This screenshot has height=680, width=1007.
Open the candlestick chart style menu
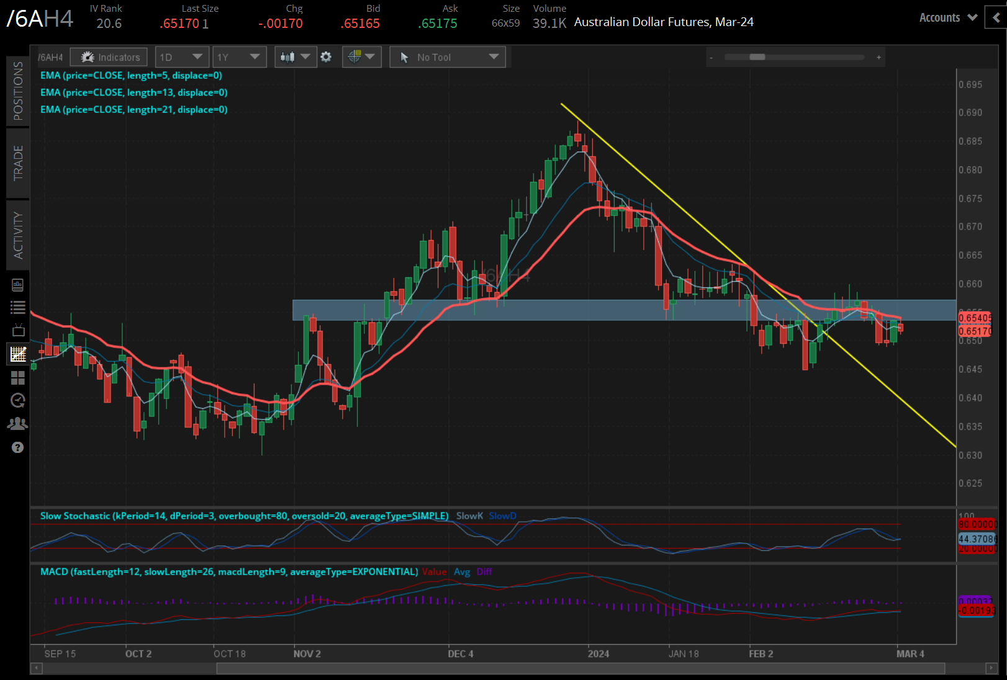[295, 57]
